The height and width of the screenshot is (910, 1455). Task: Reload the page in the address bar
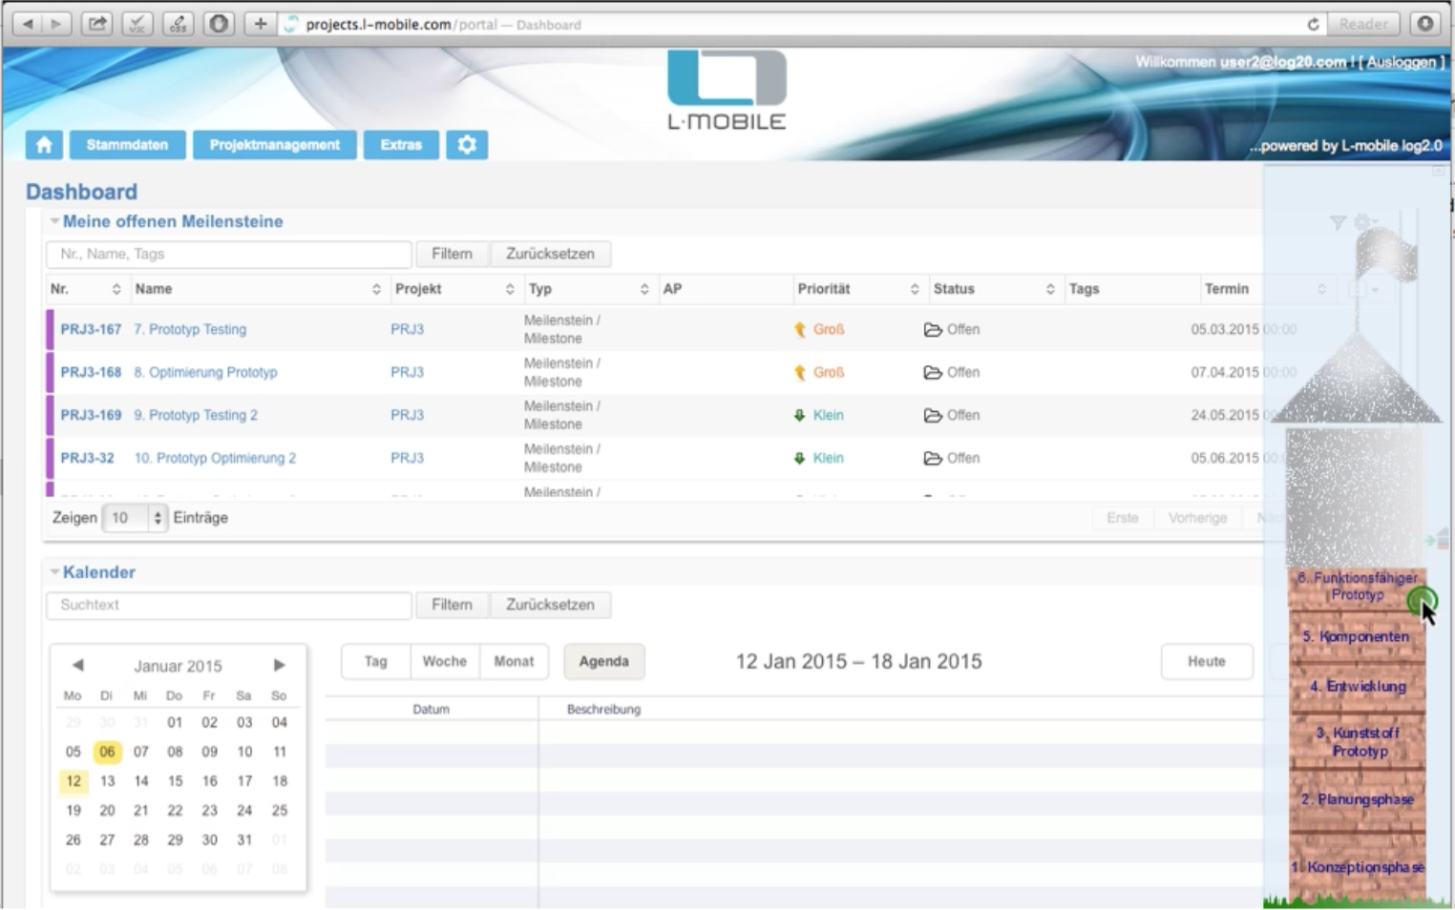(x=1313, y=25)
